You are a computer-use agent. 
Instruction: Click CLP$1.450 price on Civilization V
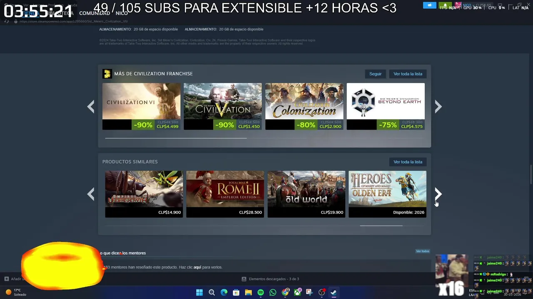pos(249,127)
